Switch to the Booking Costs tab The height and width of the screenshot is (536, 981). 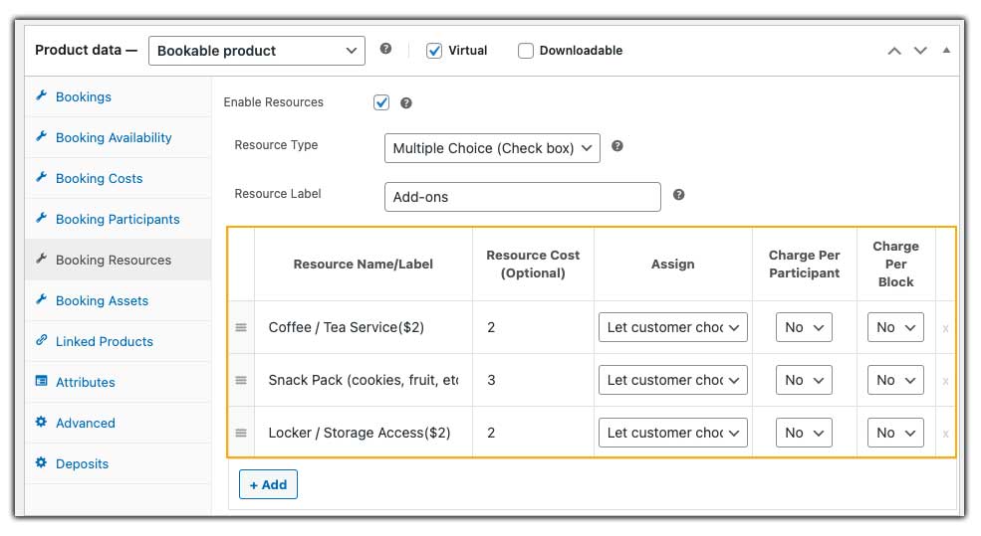pyautogui.click(x=99, y=178)
